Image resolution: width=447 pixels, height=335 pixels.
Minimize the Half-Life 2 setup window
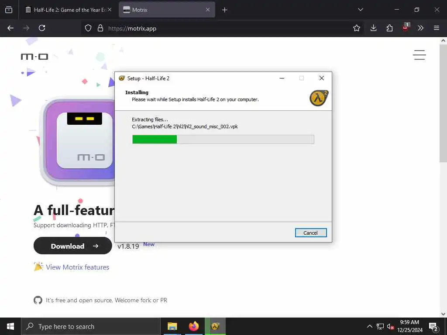(282, 79)
